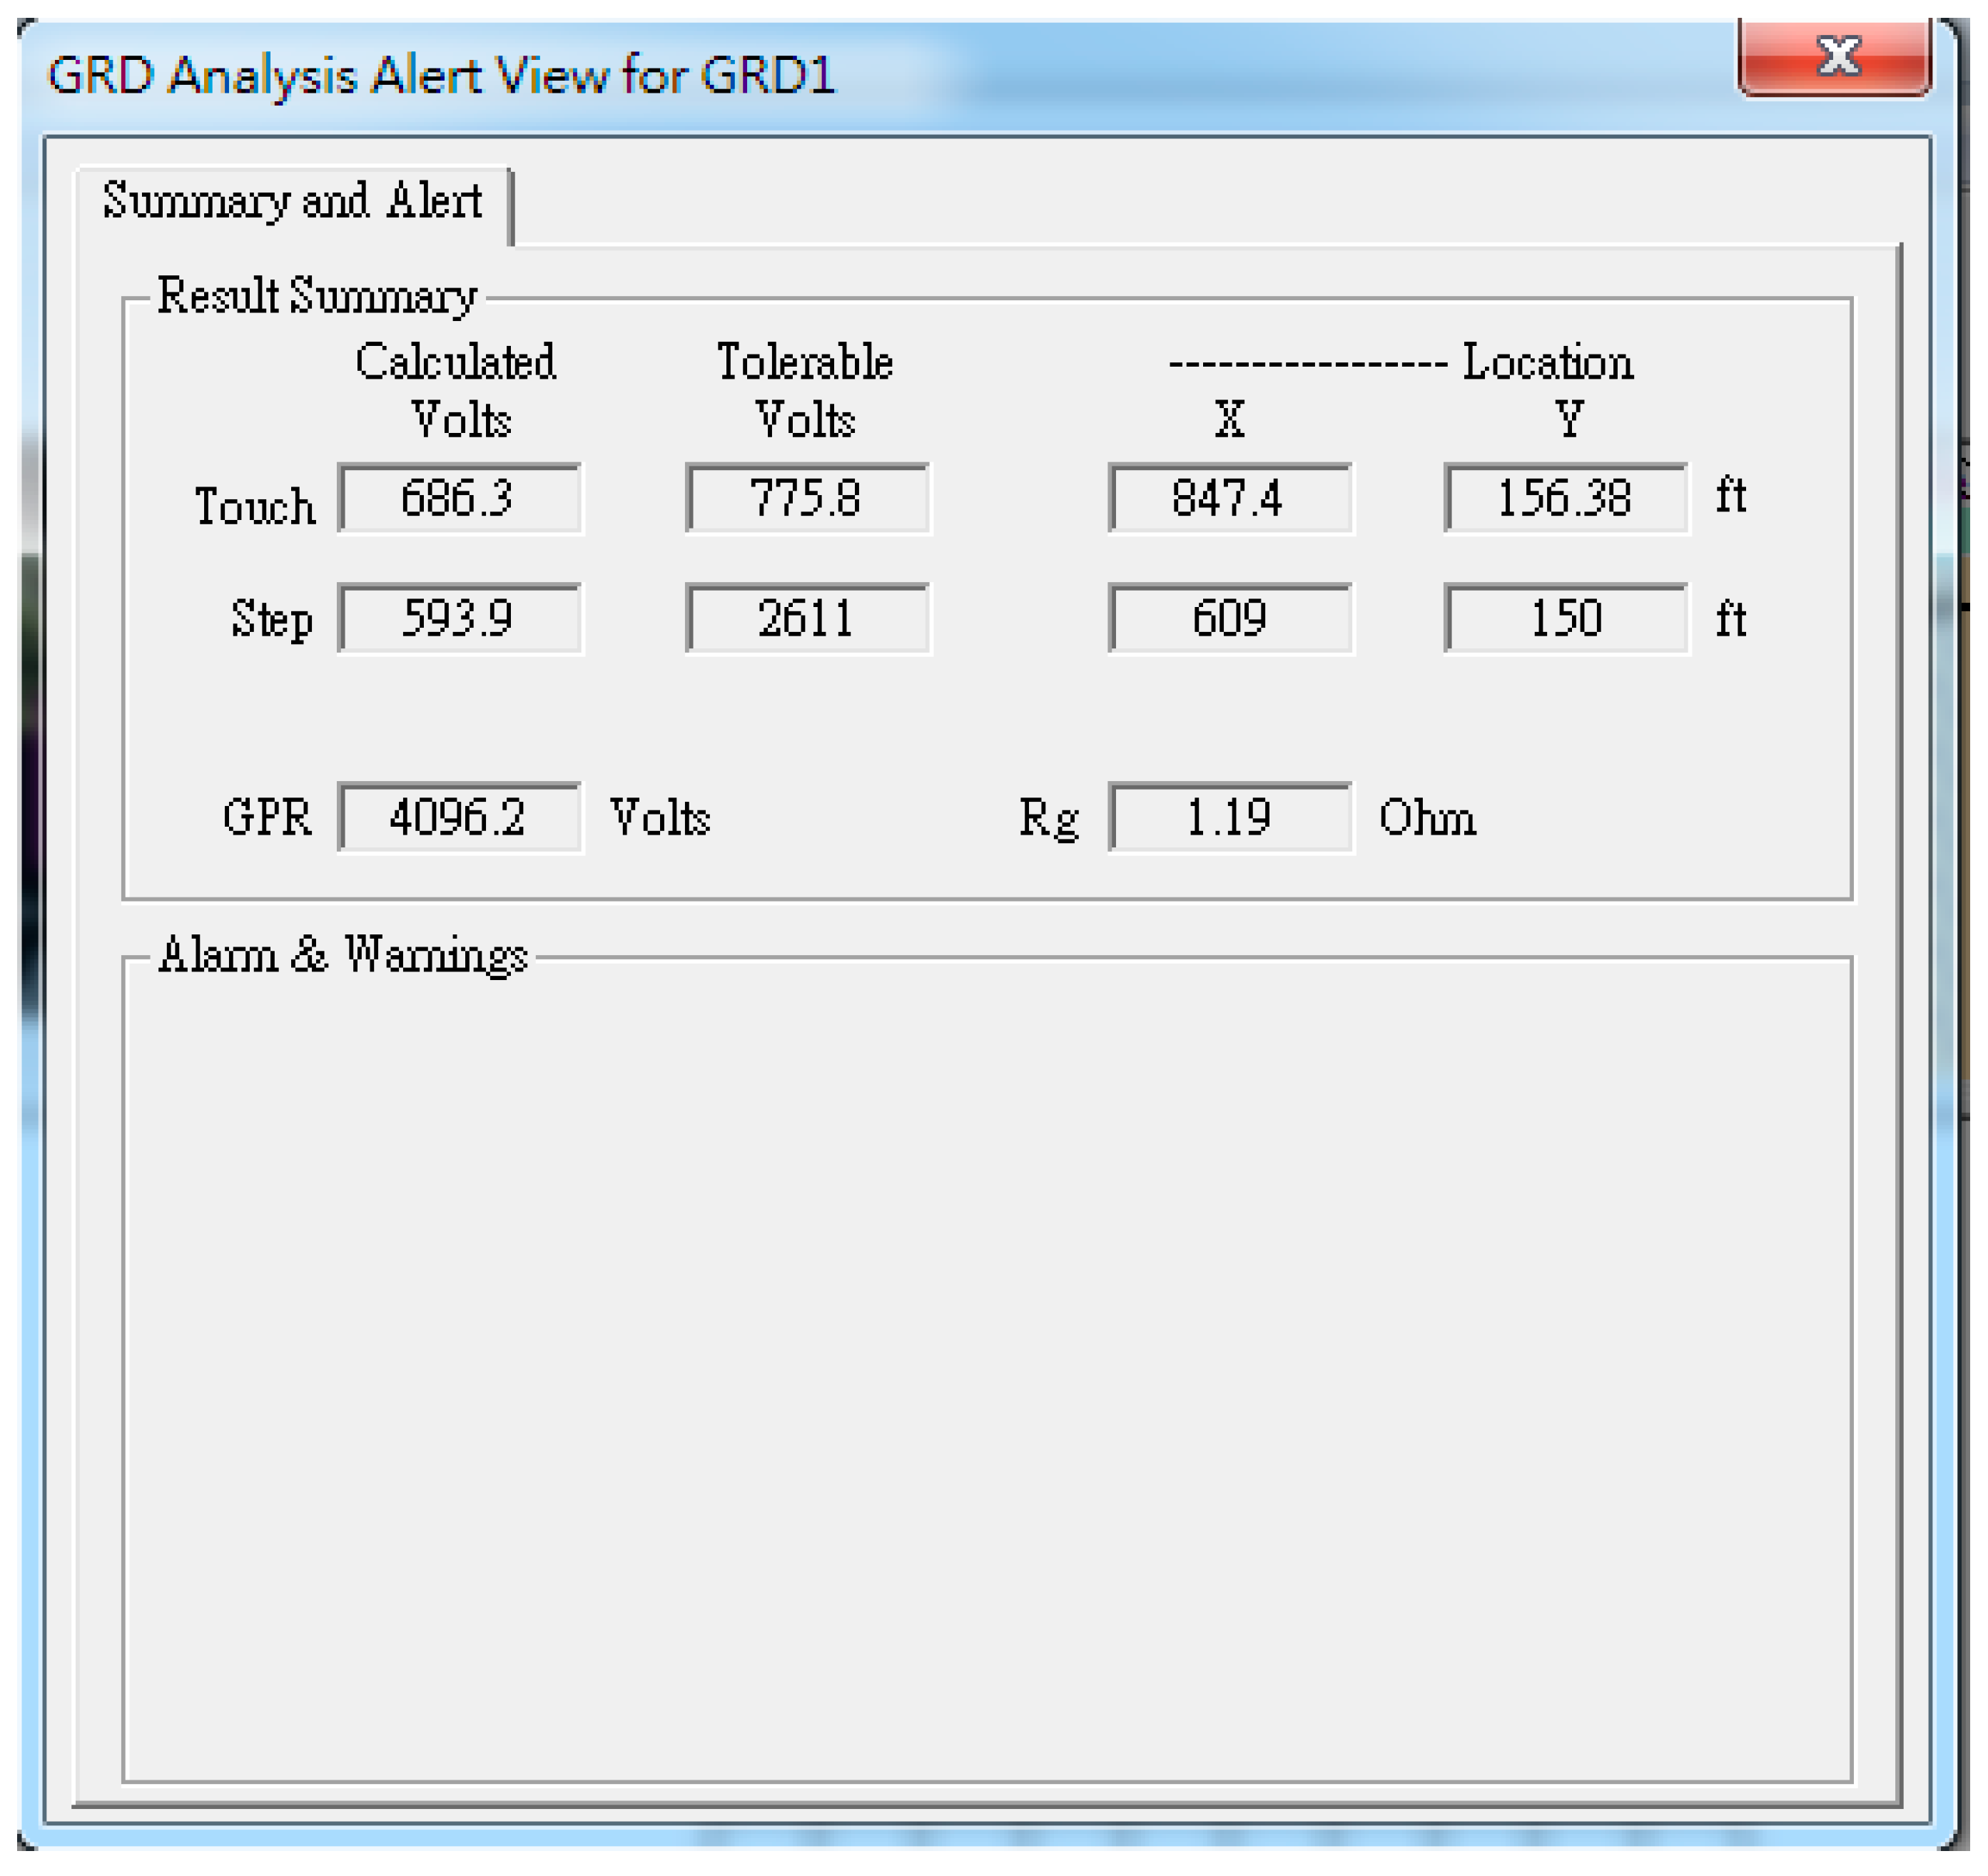The width and height of the screenshot is (1988, 1876).
Task: Select the Step Calculated Volts field showing 593.9
Action: [461, 620]
